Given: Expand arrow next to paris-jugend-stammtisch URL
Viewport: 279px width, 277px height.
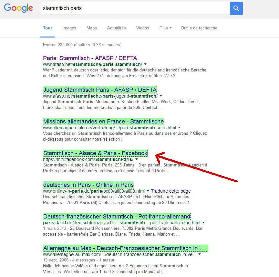Looking at the screenshot, I should (x=161, y=96).
